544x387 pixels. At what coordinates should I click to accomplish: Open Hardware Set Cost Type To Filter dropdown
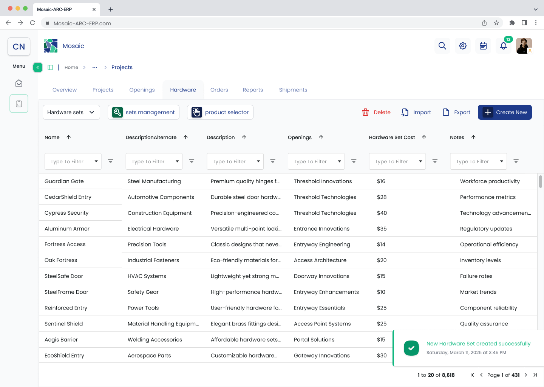coord(397,161)
